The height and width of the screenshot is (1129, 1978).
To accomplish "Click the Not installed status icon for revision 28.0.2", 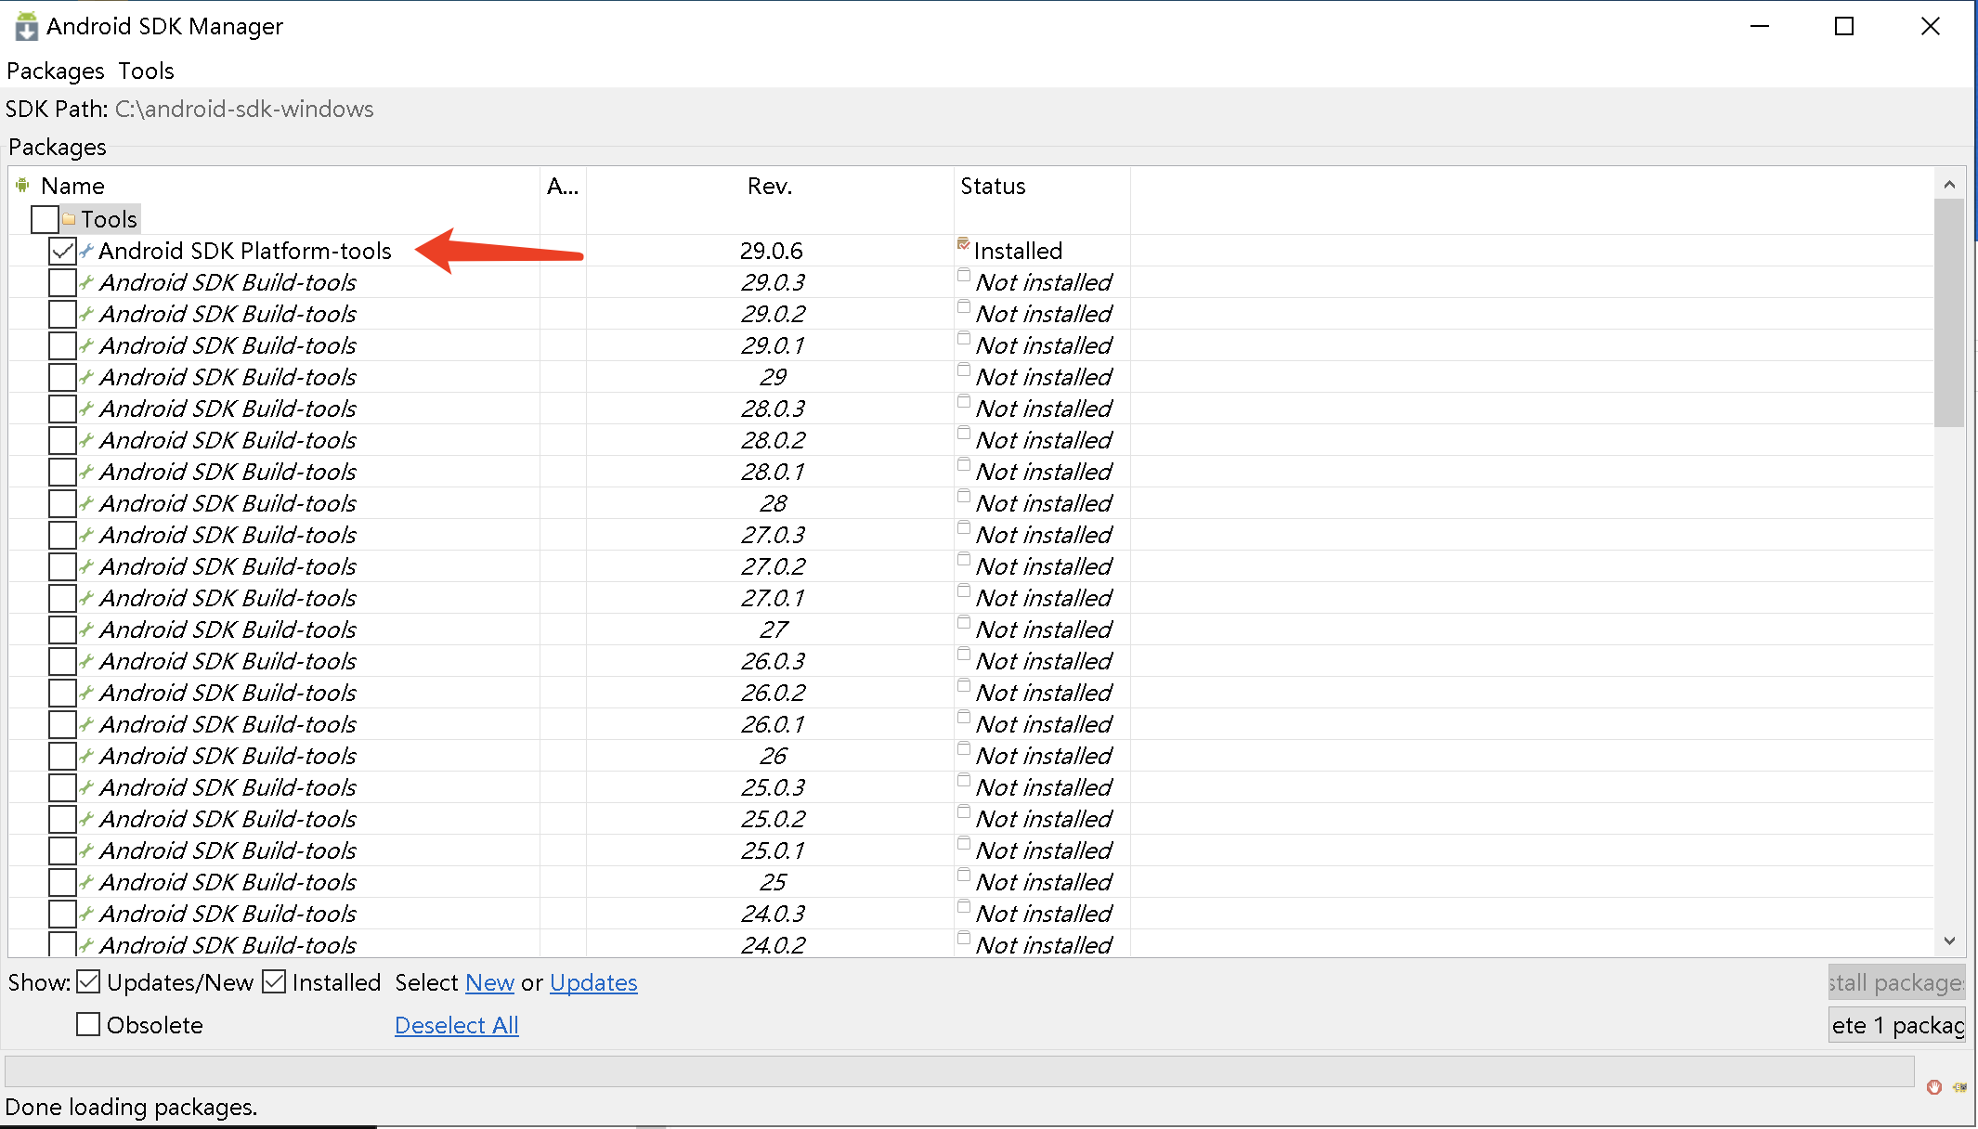I will (964, 434).
